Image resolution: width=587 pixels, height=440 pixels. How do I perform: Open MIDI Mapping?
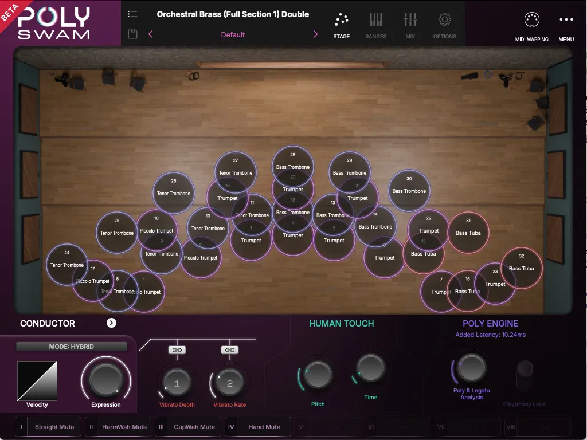[x=531, y=27]
